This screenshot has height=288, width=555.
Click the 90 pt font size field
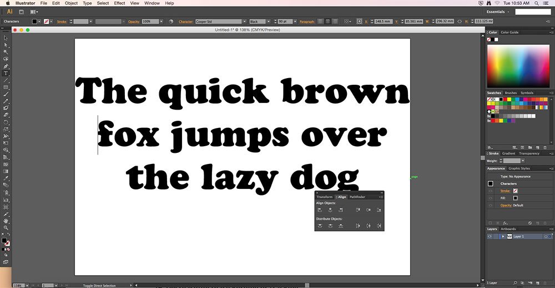[x=285, y=22]
